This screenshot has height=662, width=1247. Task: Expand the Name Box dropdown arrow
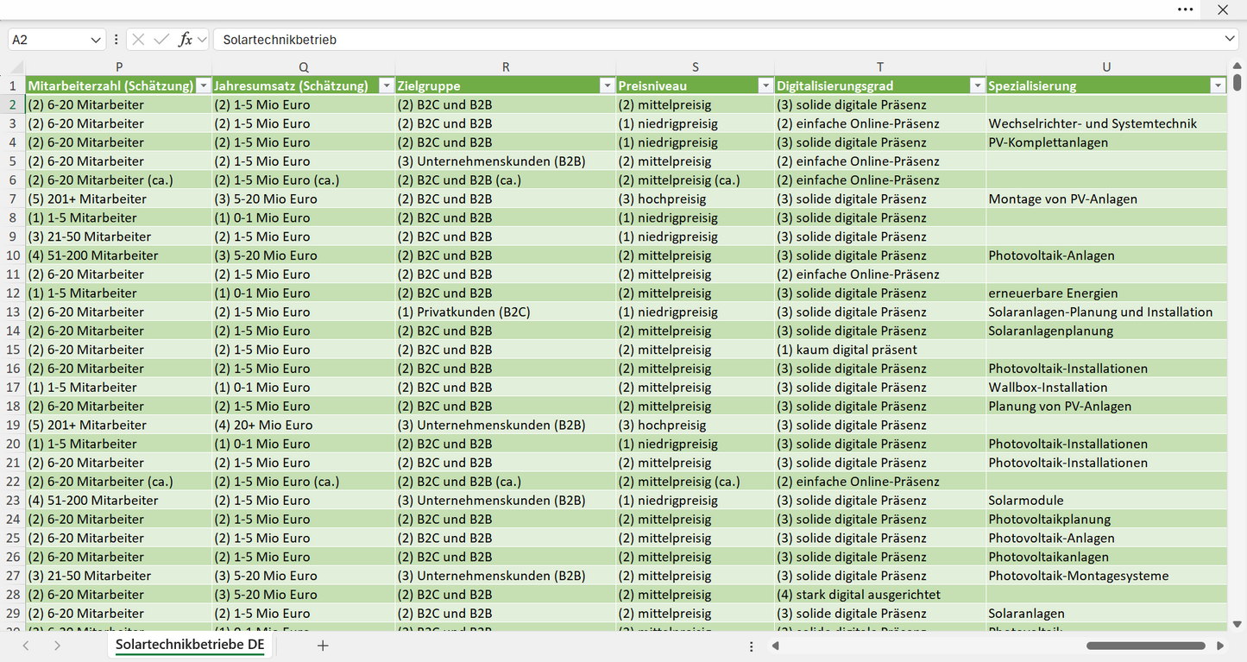click(x=95, y=40)
